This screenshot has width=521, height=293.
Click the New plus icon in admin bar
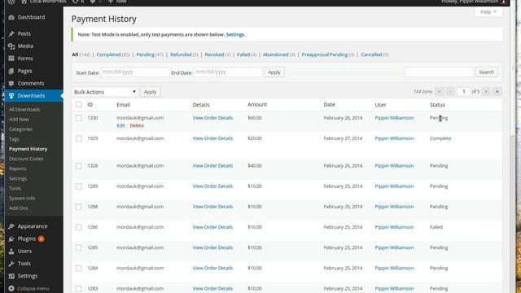111,2
